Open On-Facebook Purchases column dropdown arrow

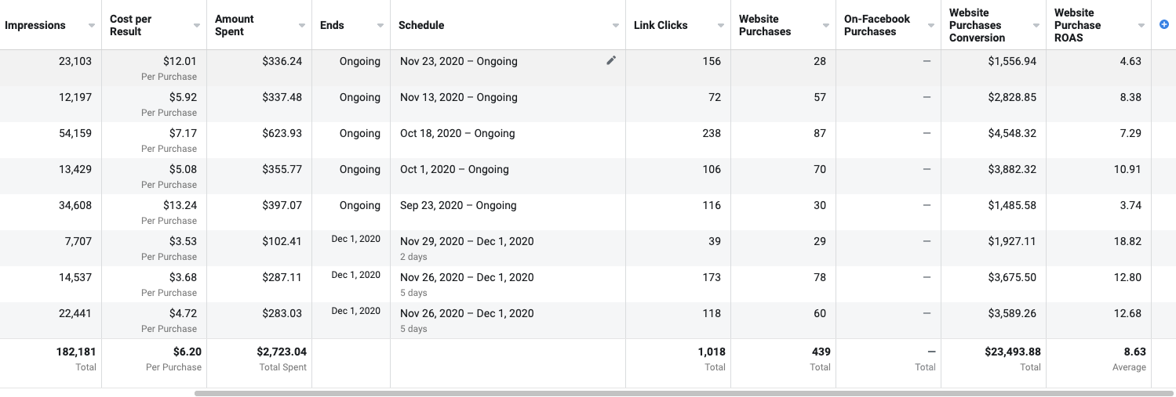coord(931,26)
